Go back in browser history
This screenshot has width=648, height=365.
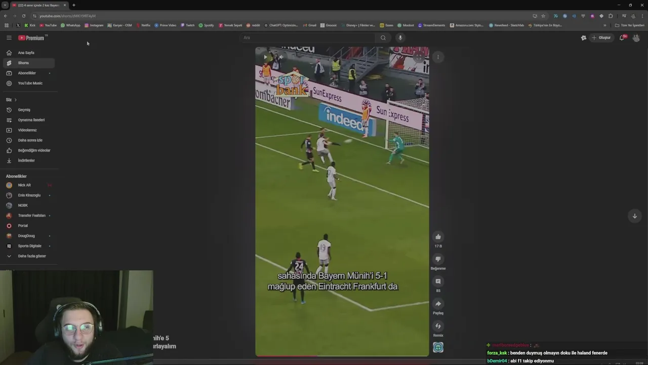(6, 16)
